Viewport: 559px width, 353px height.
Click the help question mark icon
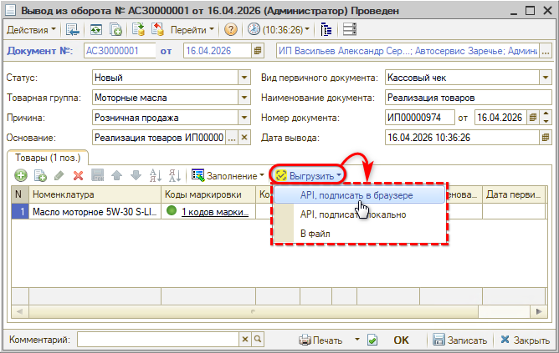[x=230, y=29]
